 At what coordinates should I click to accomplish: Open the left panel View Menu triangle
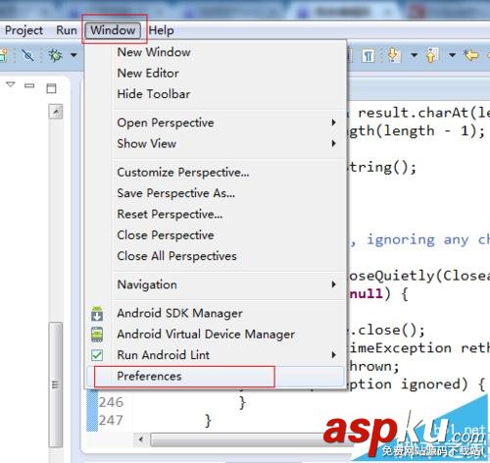click(x=11, y=84)
